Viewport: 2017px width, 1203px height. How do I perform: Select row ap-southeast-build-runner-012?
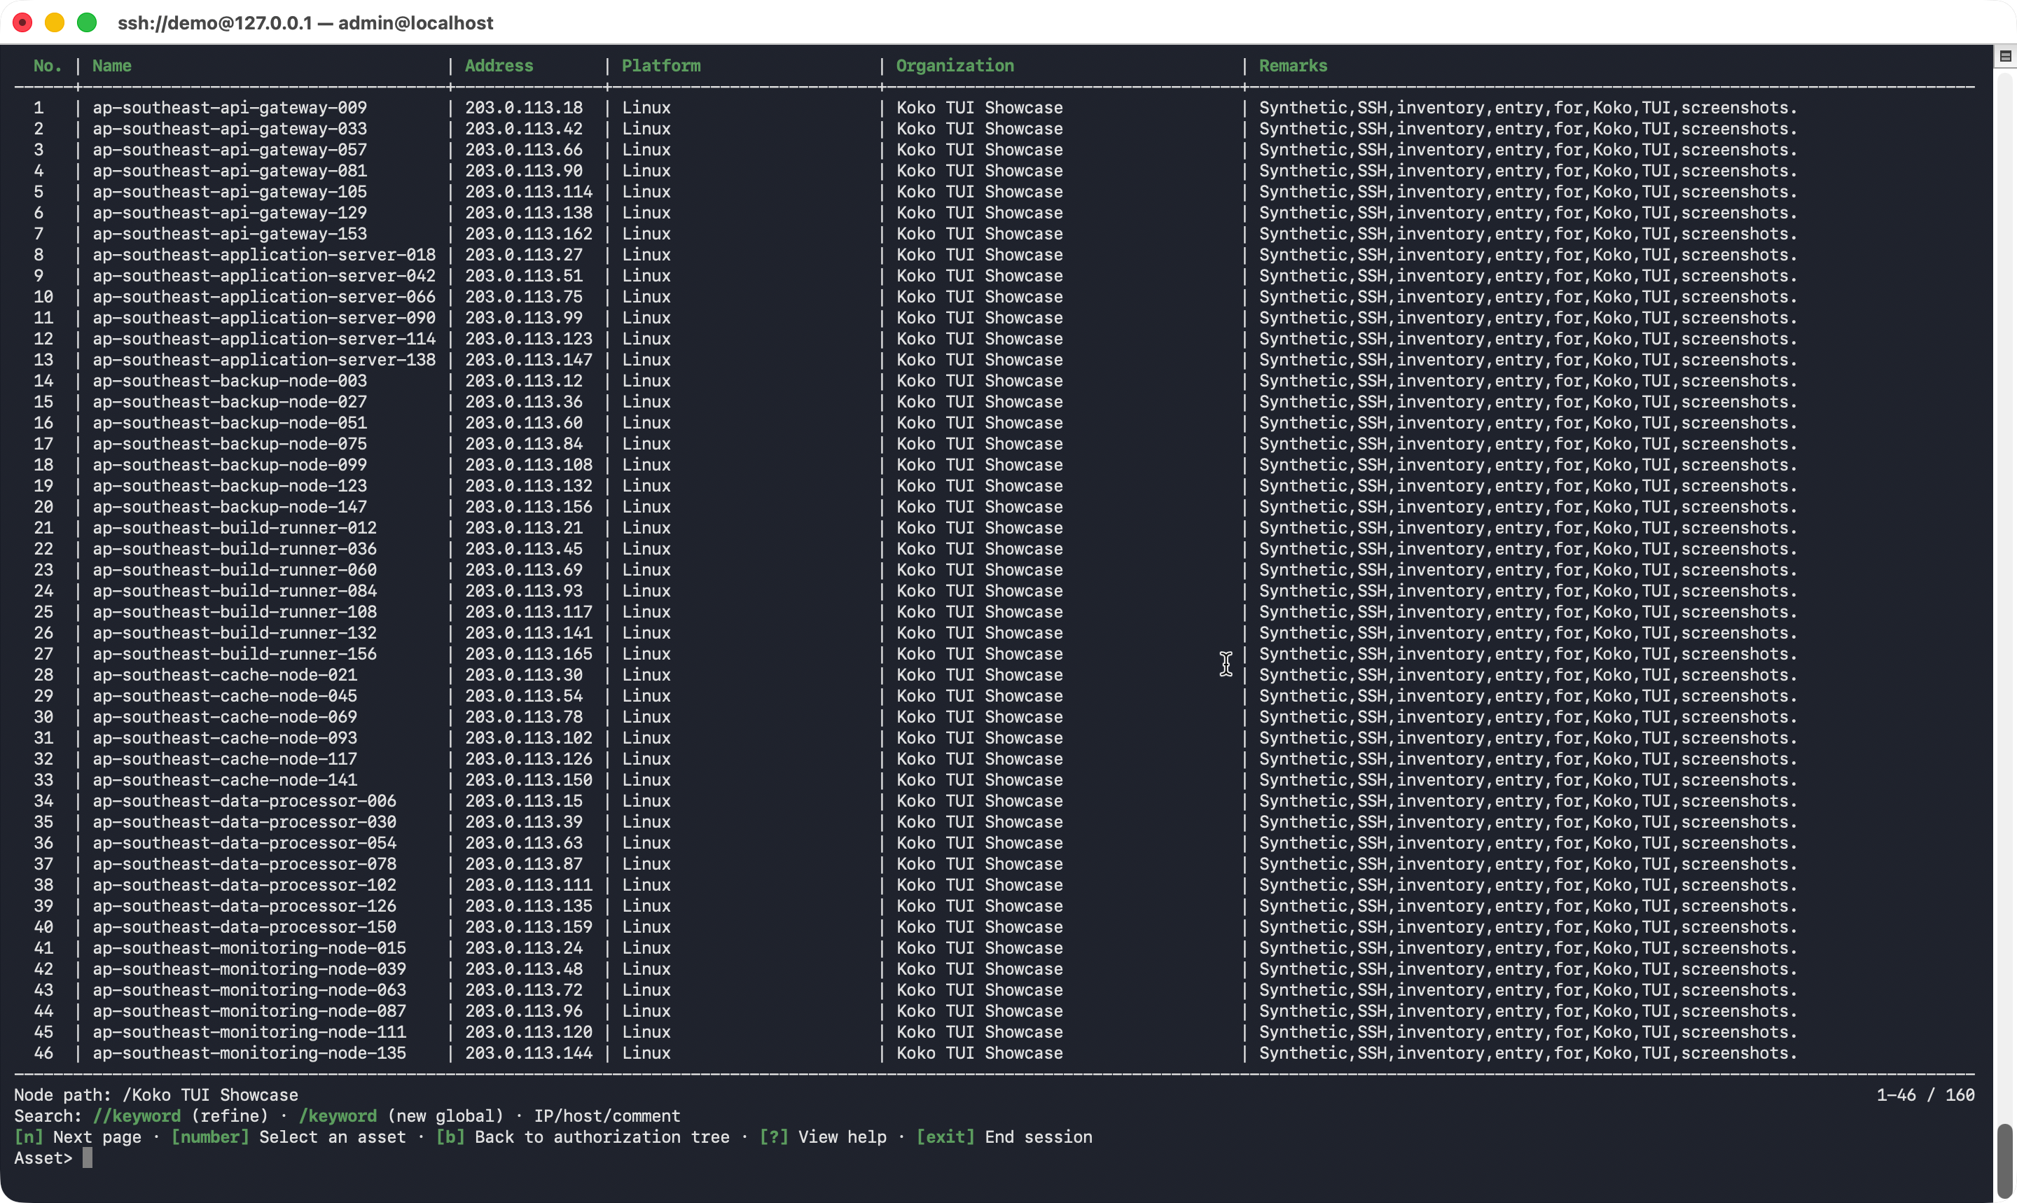(x=994, y=528)
